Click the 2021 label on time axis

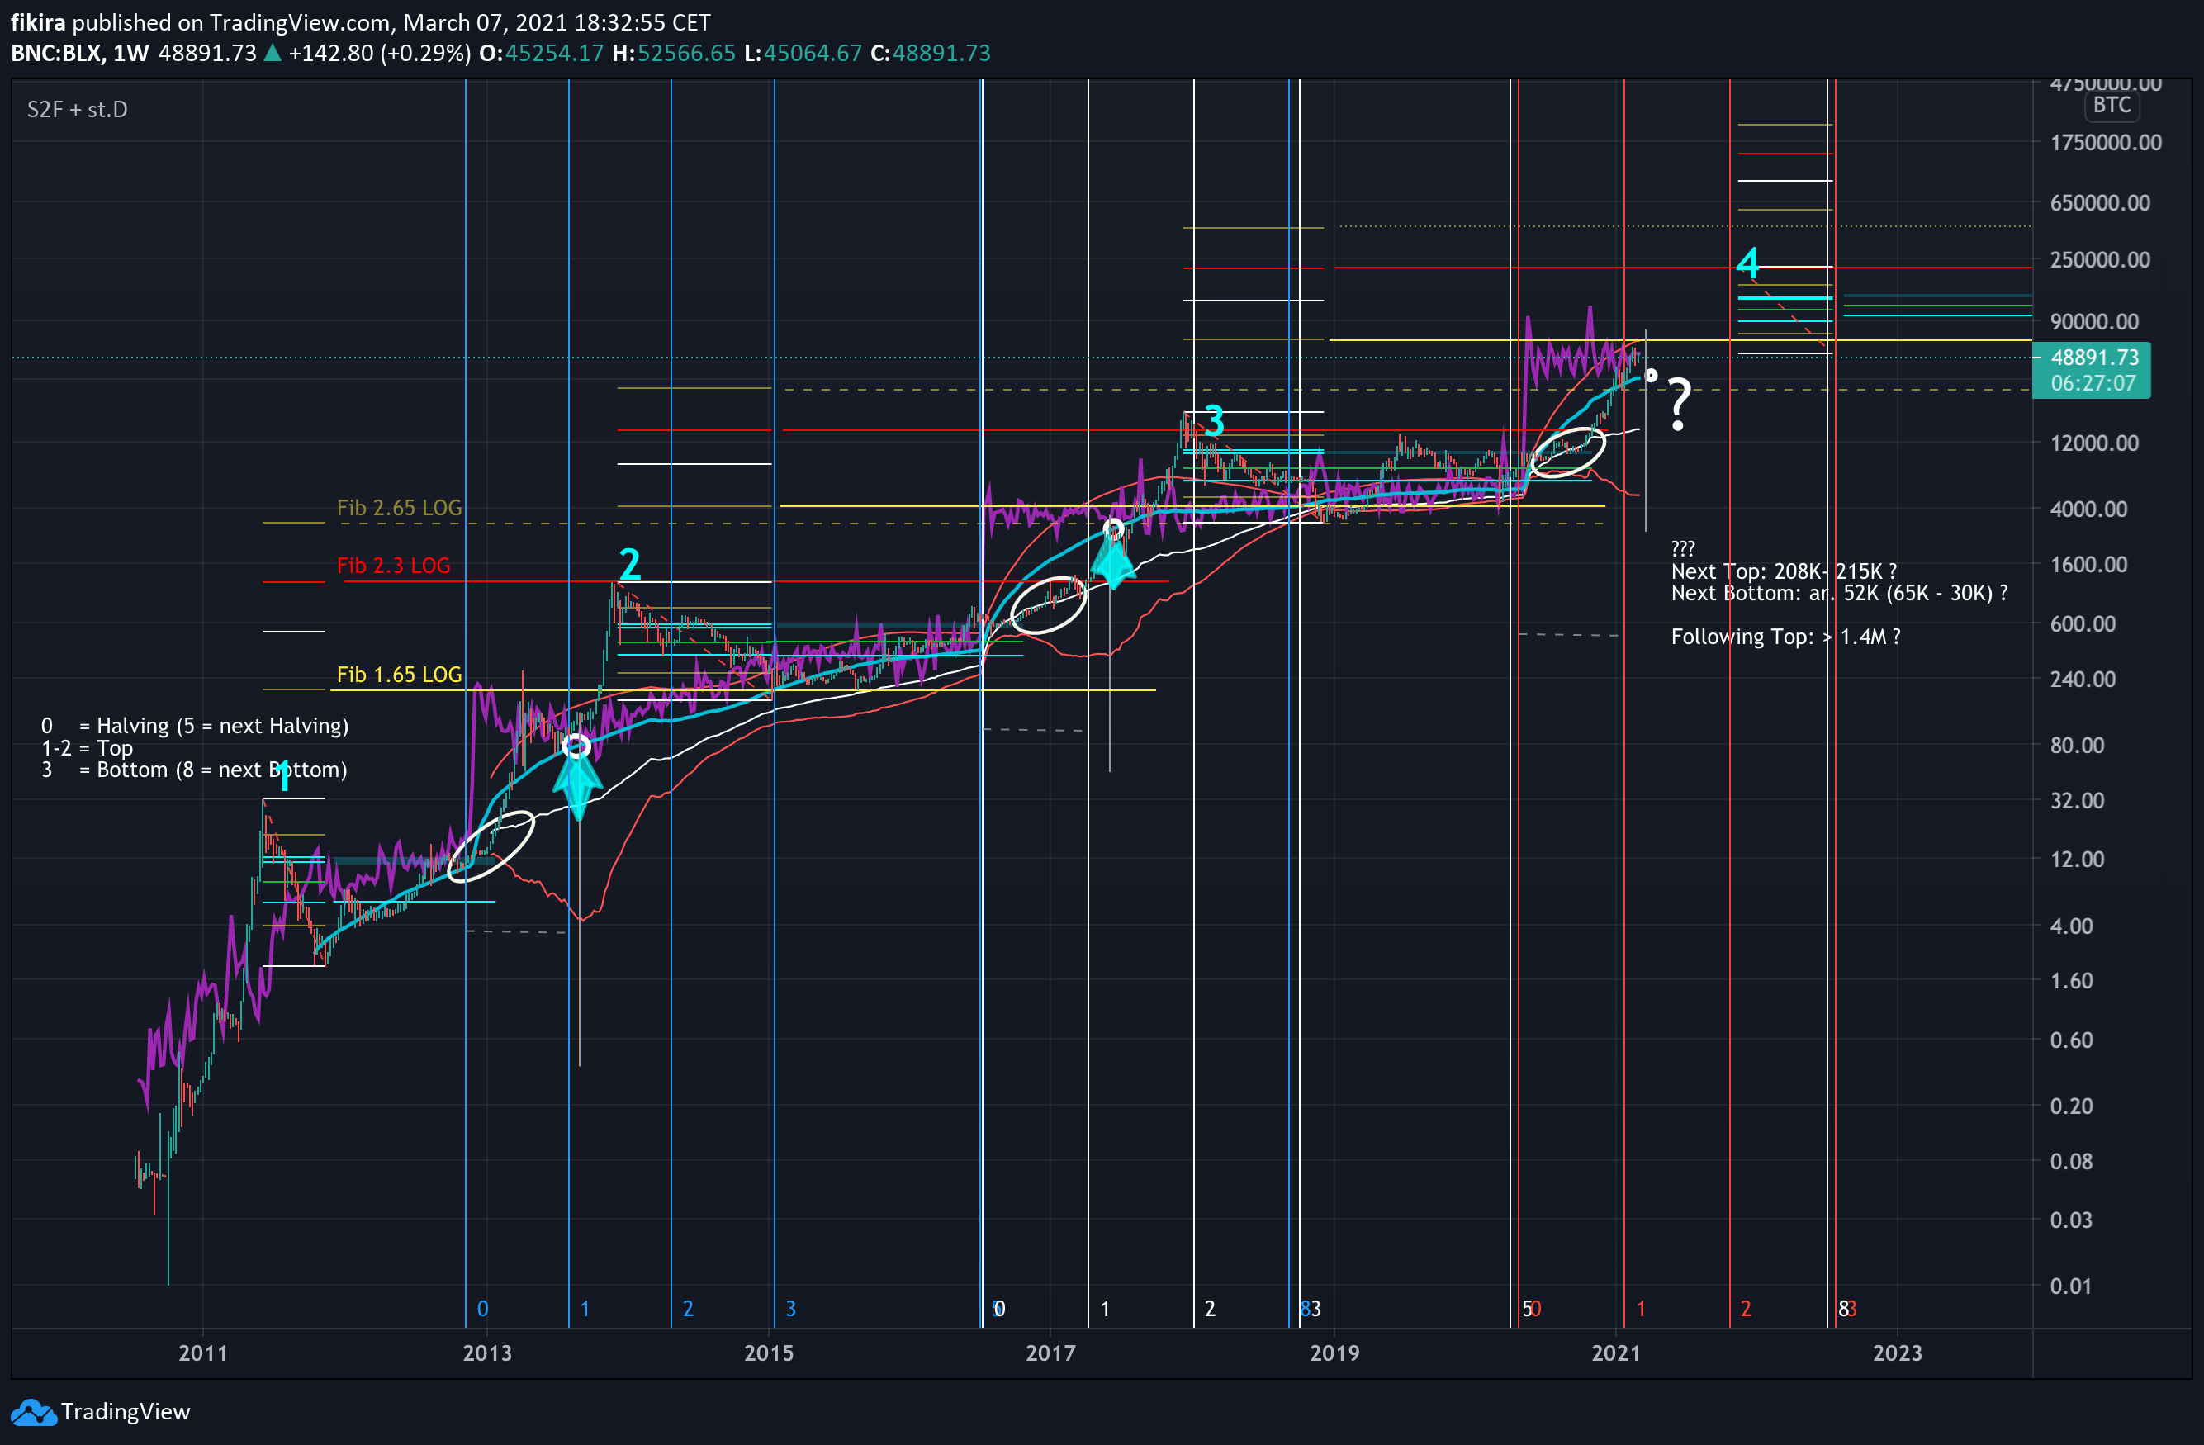tap(1616, 1353)
